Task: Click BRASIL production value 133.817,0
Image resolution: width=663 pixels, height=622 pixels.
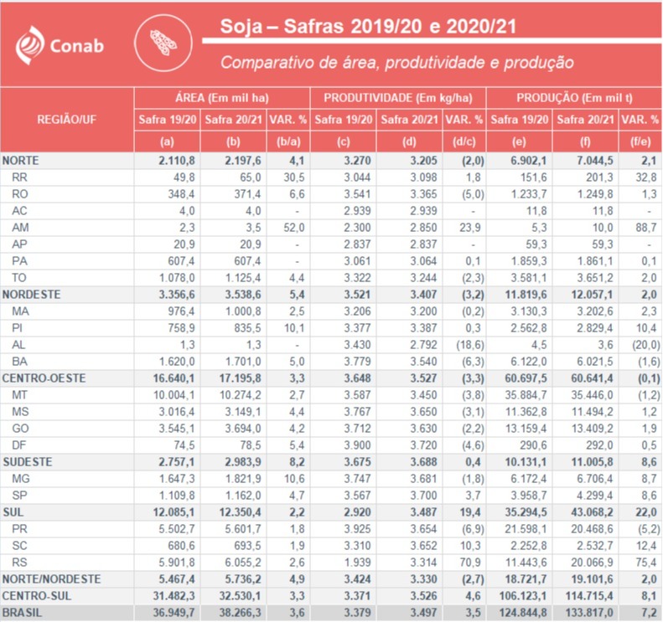Action: (584, 614)
